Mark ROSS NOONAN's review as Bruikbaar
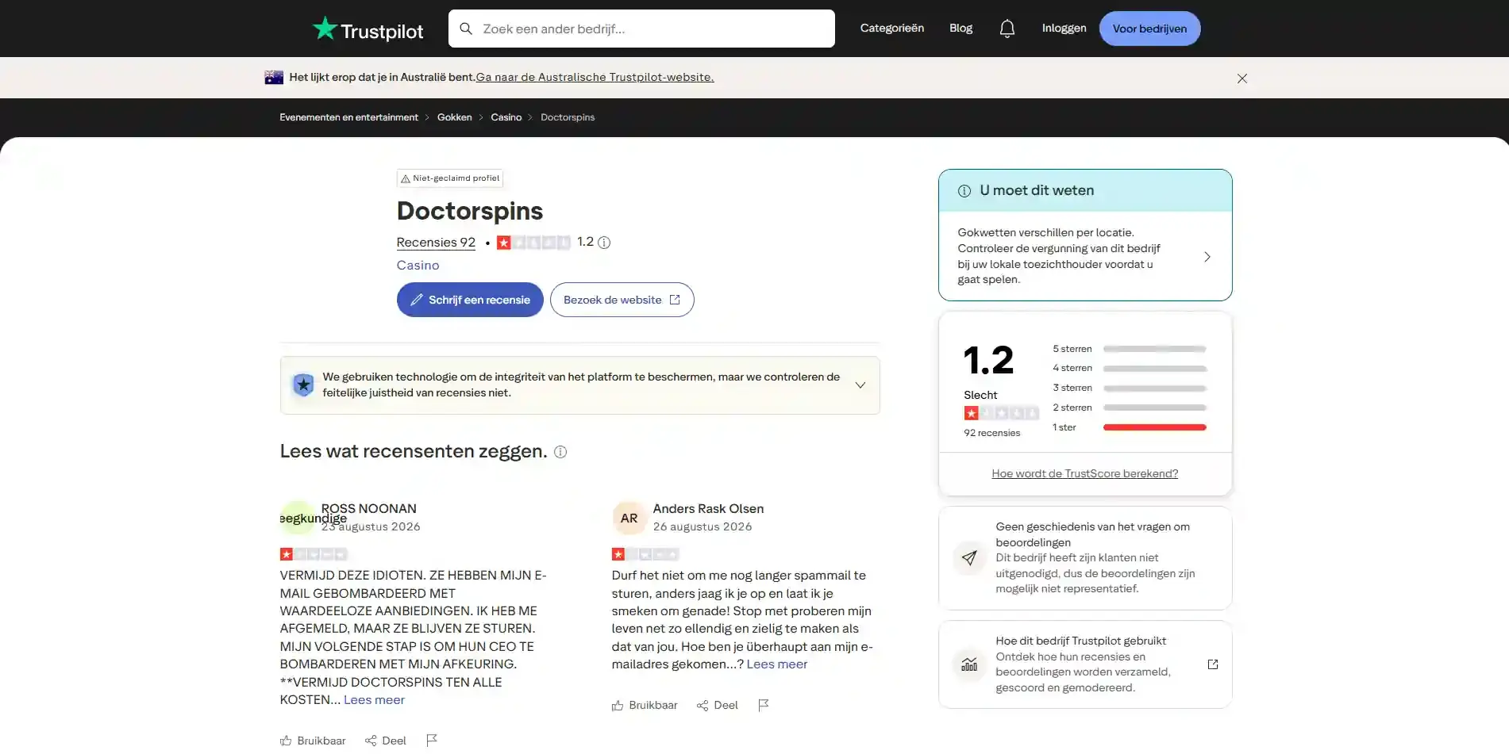 click(313, 741)
